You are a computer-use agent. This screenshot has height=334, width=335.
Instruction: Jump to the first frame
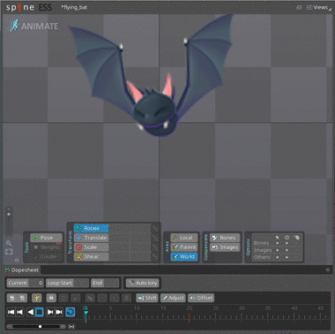pos(11,312)
